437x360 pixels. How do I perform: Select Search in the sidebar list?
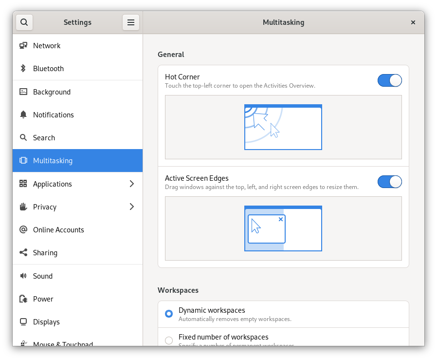coord(77,137)
